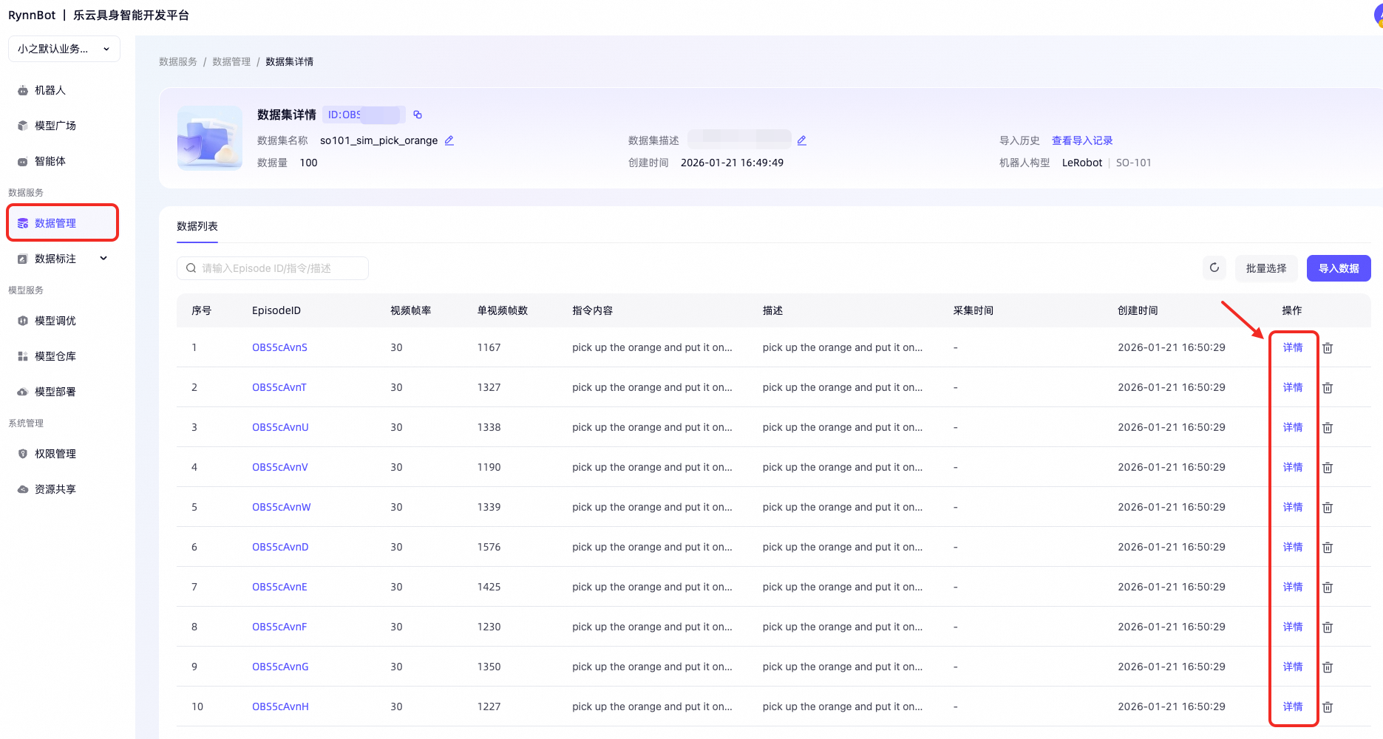Expand the 数据标注 submenu
Viewport: 1383px width, 739px height.
click(103, 259)
